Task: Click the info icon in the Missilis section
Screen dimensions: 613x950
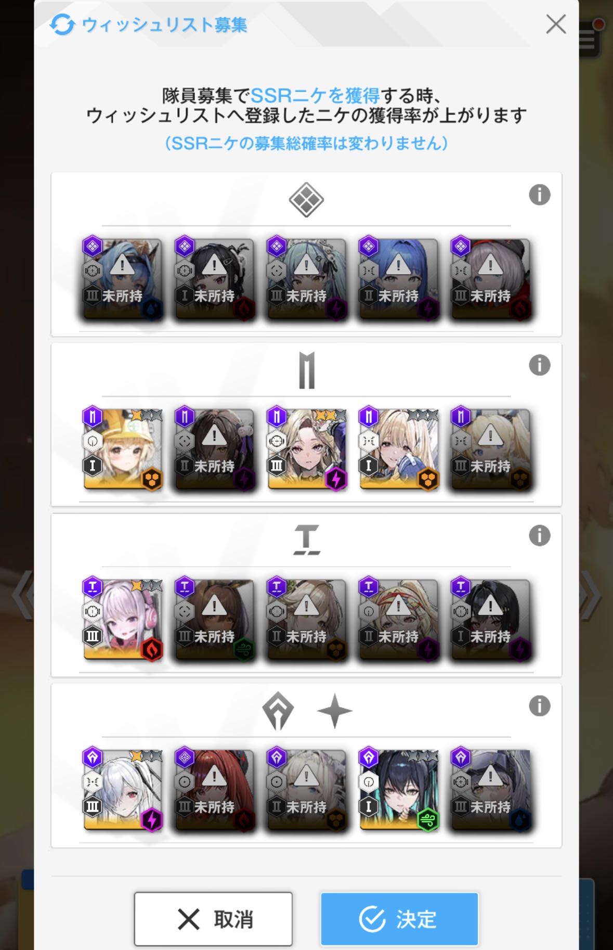Action: coord(539,365)
